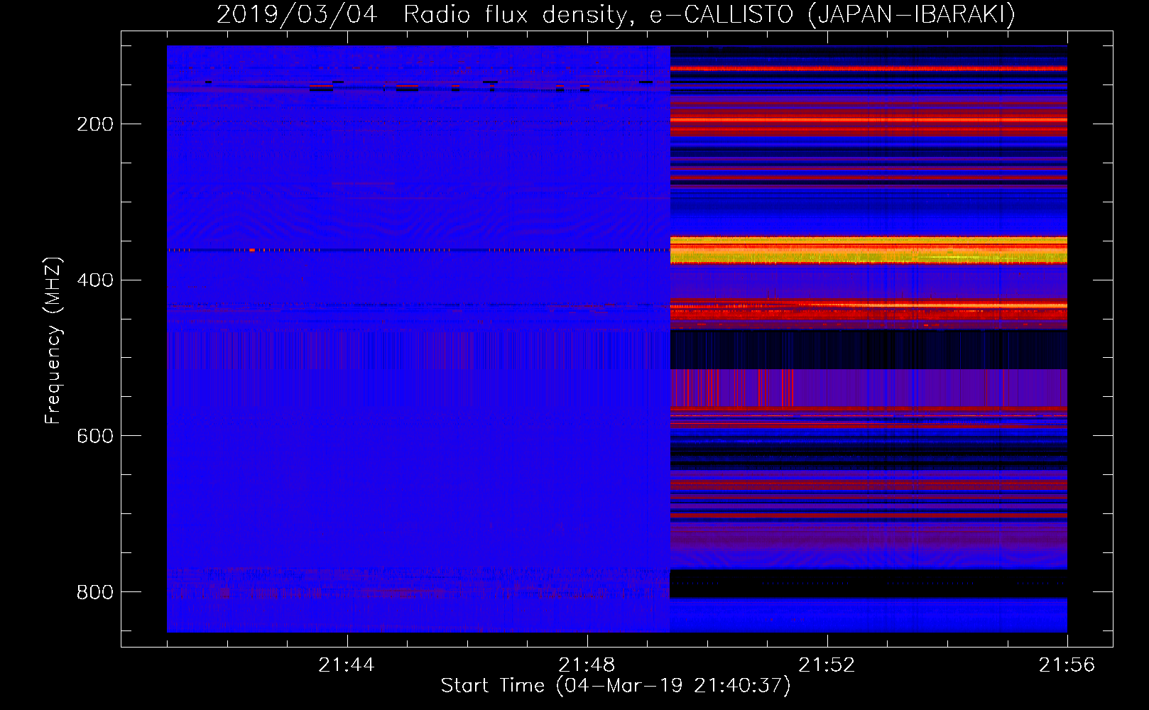Screen dimensions: 1149x710
Task: Click the 21:52 time tick label
Action: pyautogui.click(x=827, y=665)
